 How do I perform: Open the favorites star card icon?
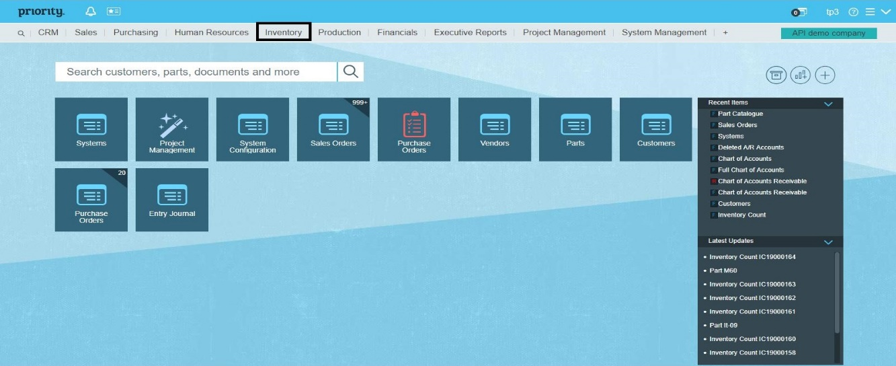[x=114, y=12]
